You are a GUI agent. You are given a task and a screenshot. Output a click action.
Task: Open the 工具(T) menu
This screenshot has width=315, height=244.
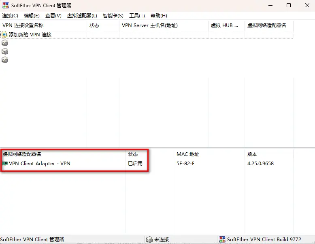[137, 16]
